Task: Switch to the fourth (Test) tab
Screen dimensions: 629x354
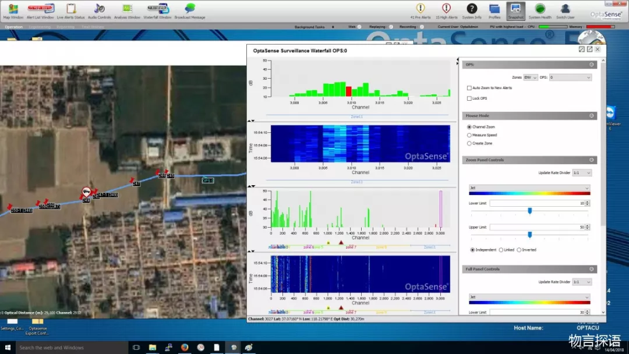Action: (93, 27)
